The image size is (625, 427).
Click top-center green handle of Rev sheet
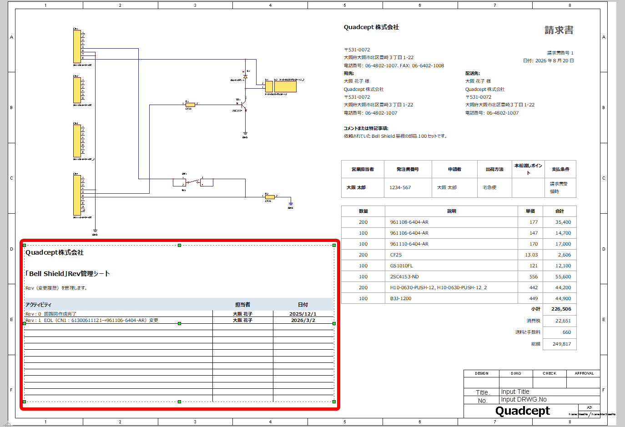[x=179, y=245]
